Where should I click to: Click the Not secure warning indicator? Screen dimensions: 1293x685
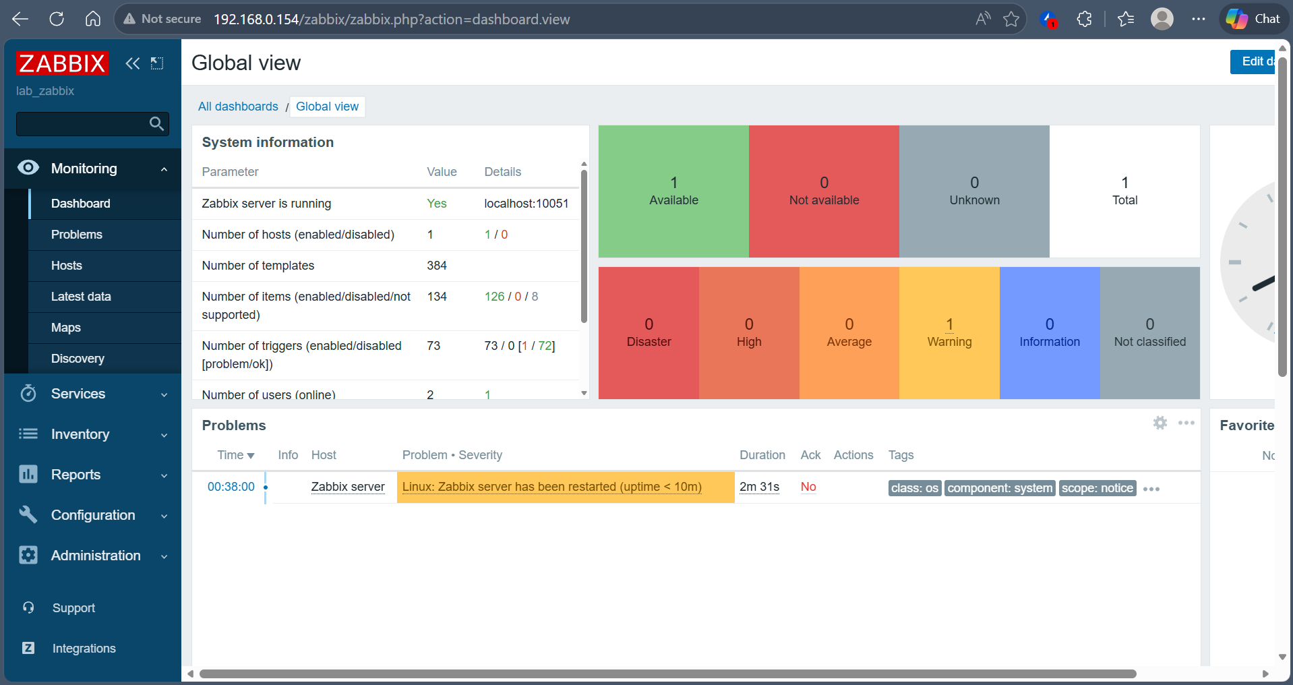pos(162,19)
